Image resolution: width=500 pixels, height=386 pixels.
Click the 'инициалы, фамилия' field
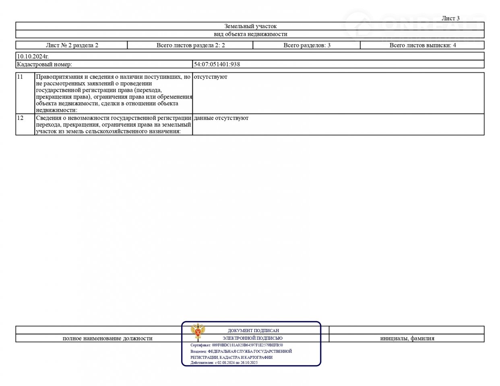(407, 339)
